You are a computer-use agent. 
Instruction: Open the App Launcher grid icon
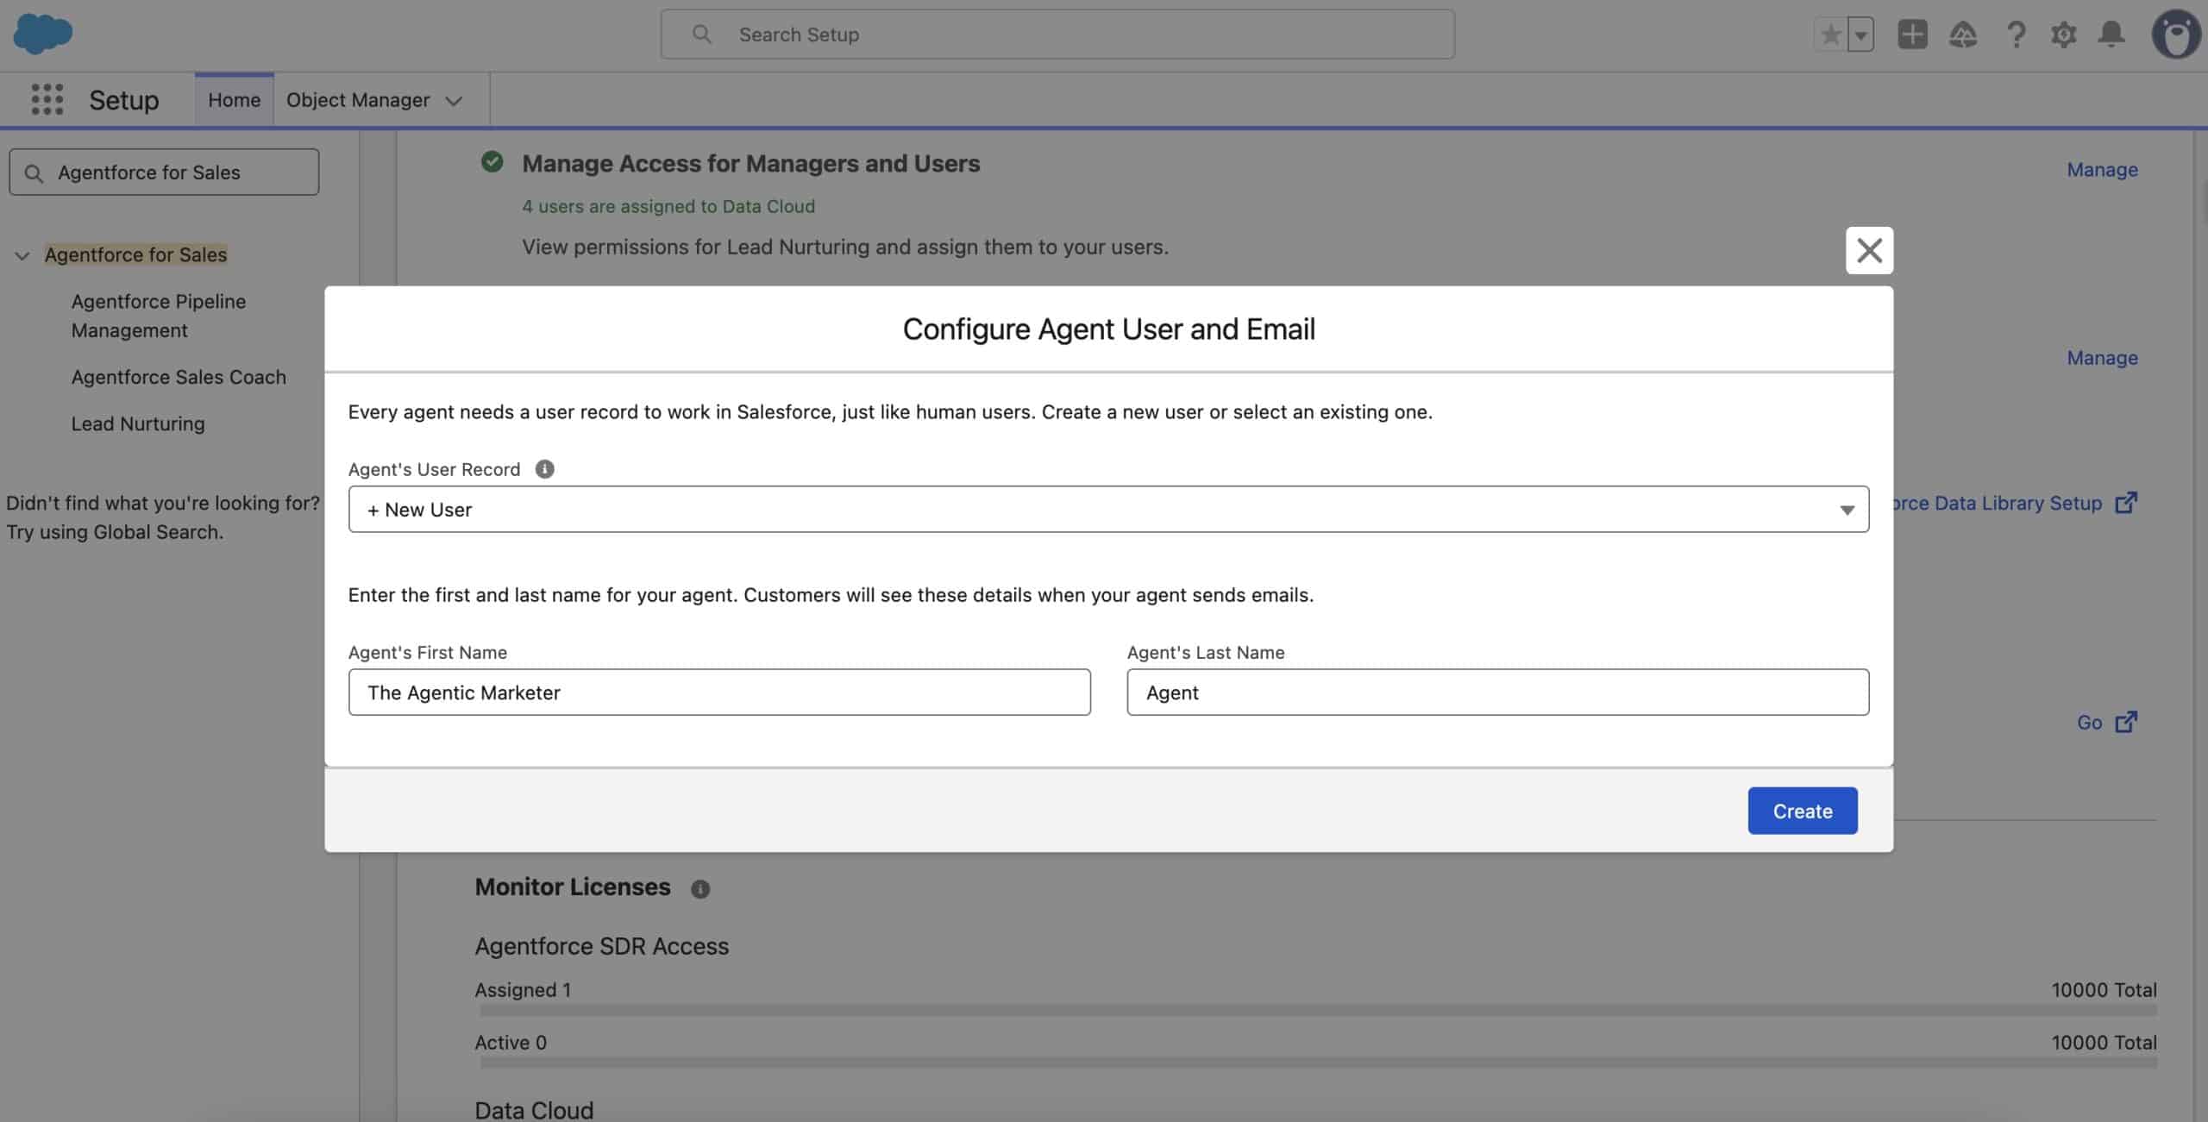[x=47, y=99]
